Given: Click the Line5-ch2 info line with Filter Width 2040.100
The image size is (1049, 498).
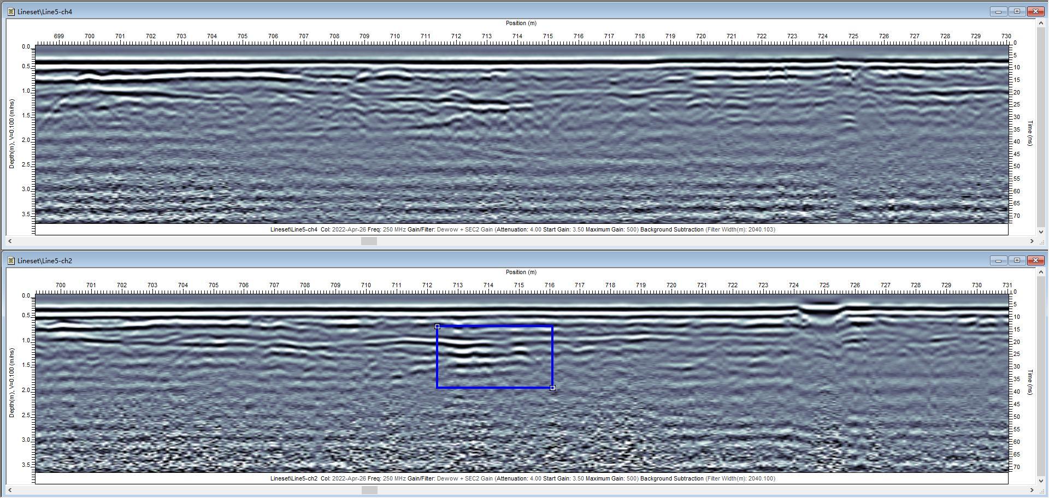Looking at the screenshot, I should tap(522, 478).
